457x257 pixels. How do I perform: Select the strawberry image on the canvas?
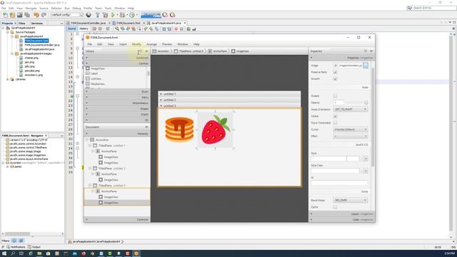pos(216,130)
